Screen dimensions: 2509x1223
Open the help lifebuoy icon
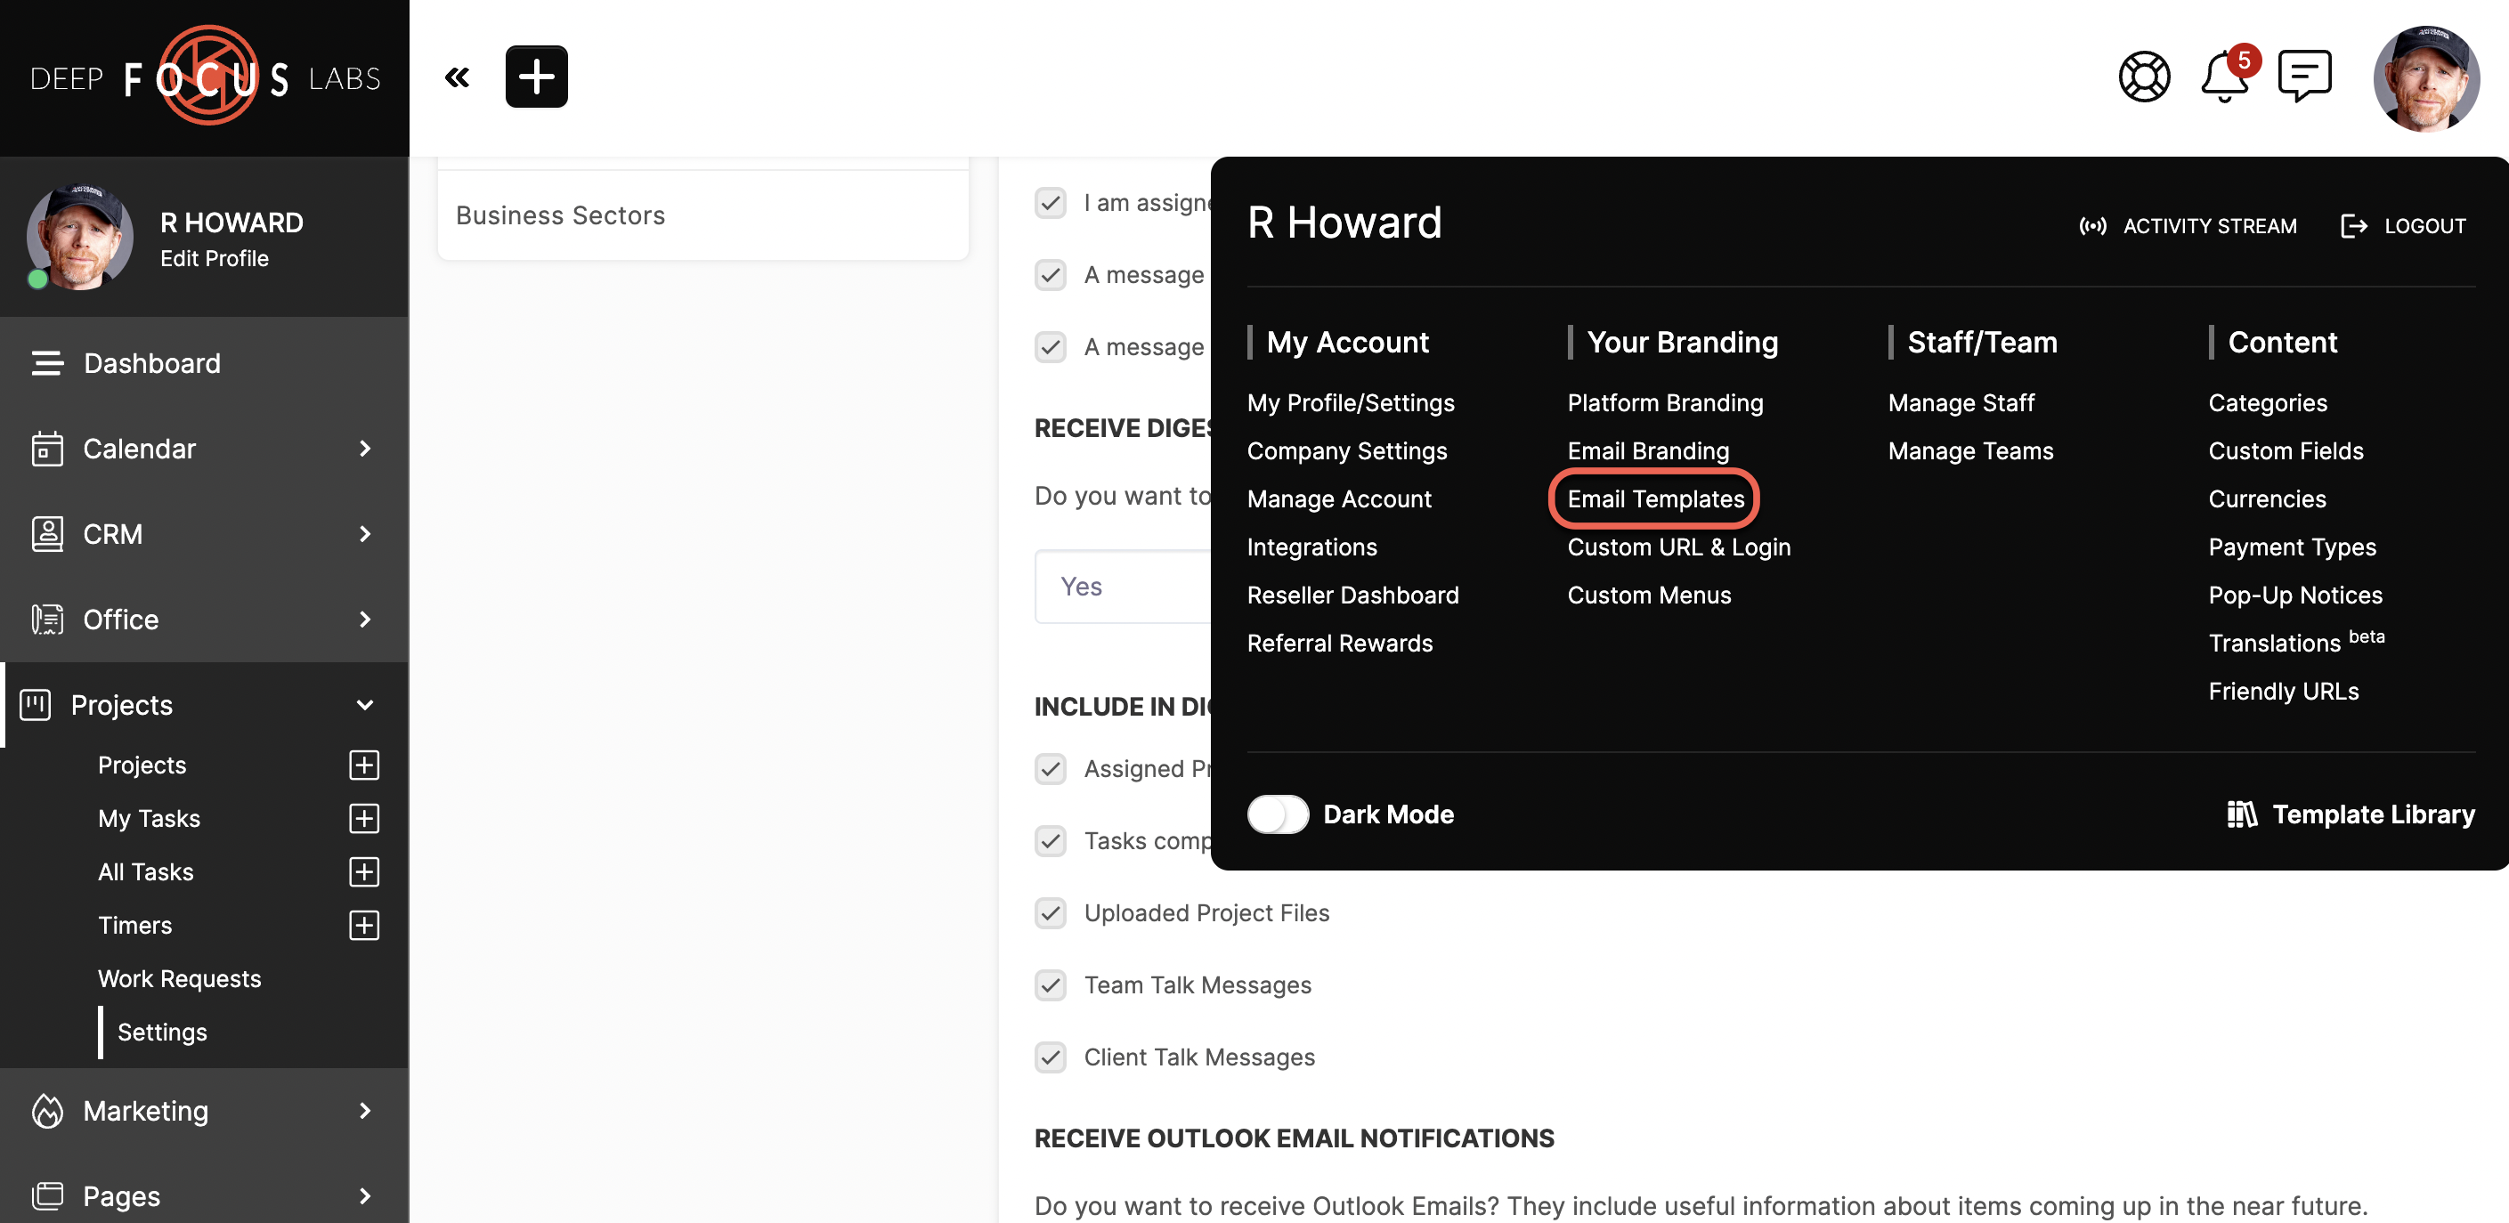2144,77
